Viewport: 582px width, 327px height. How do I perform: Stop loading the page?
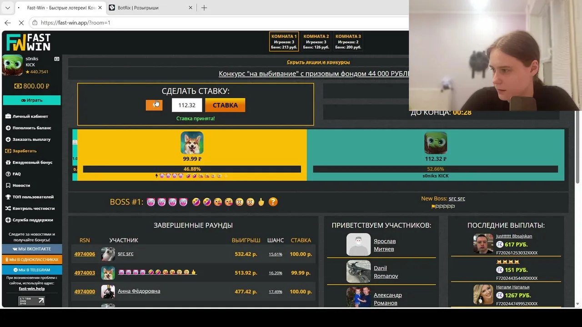pos(21,22)
